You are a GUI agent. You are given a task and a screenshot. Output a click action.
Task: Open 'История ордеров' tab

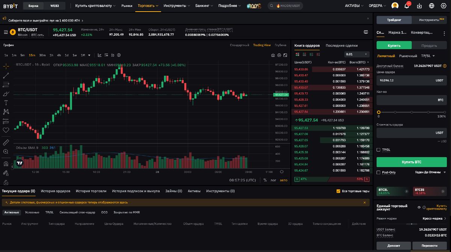coord(56,191)
